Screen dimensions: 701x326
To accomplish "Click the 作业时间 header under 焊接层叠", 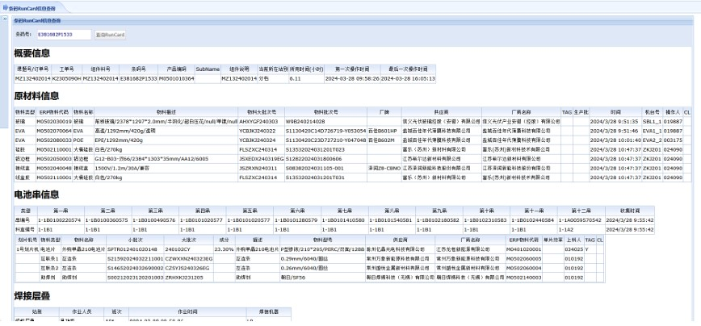I will click(x=187, y=311).
